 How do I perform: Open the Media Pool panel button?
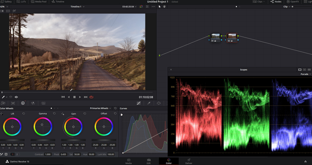coord(38,2)
